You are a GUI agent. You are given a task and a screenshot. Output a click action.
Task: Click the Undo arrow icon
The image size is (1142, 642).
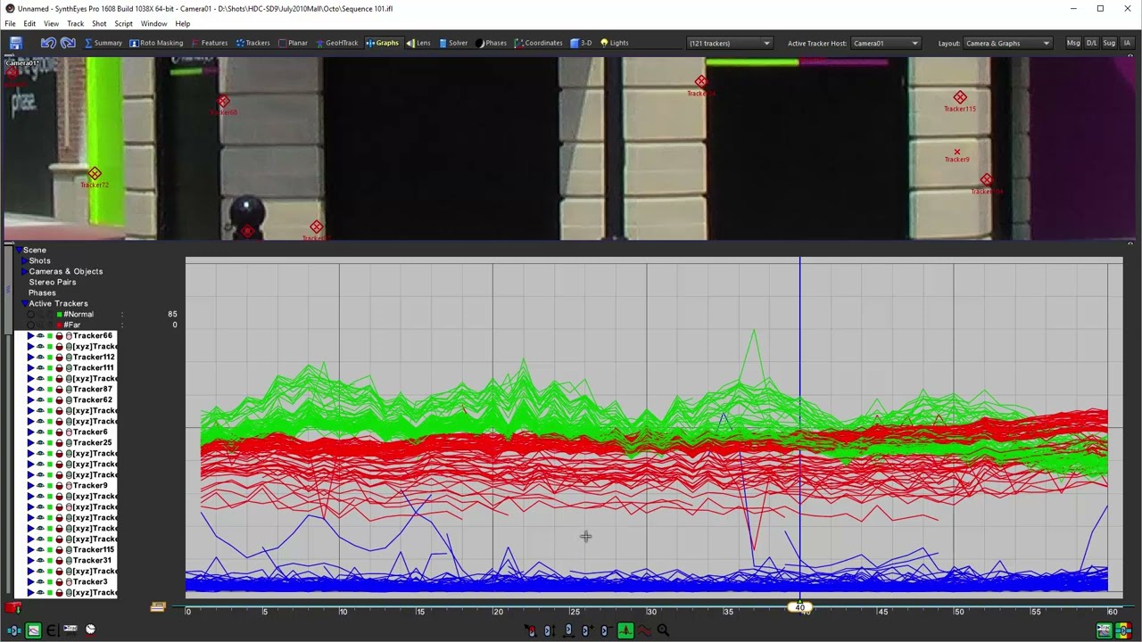(x=48, y=43)
